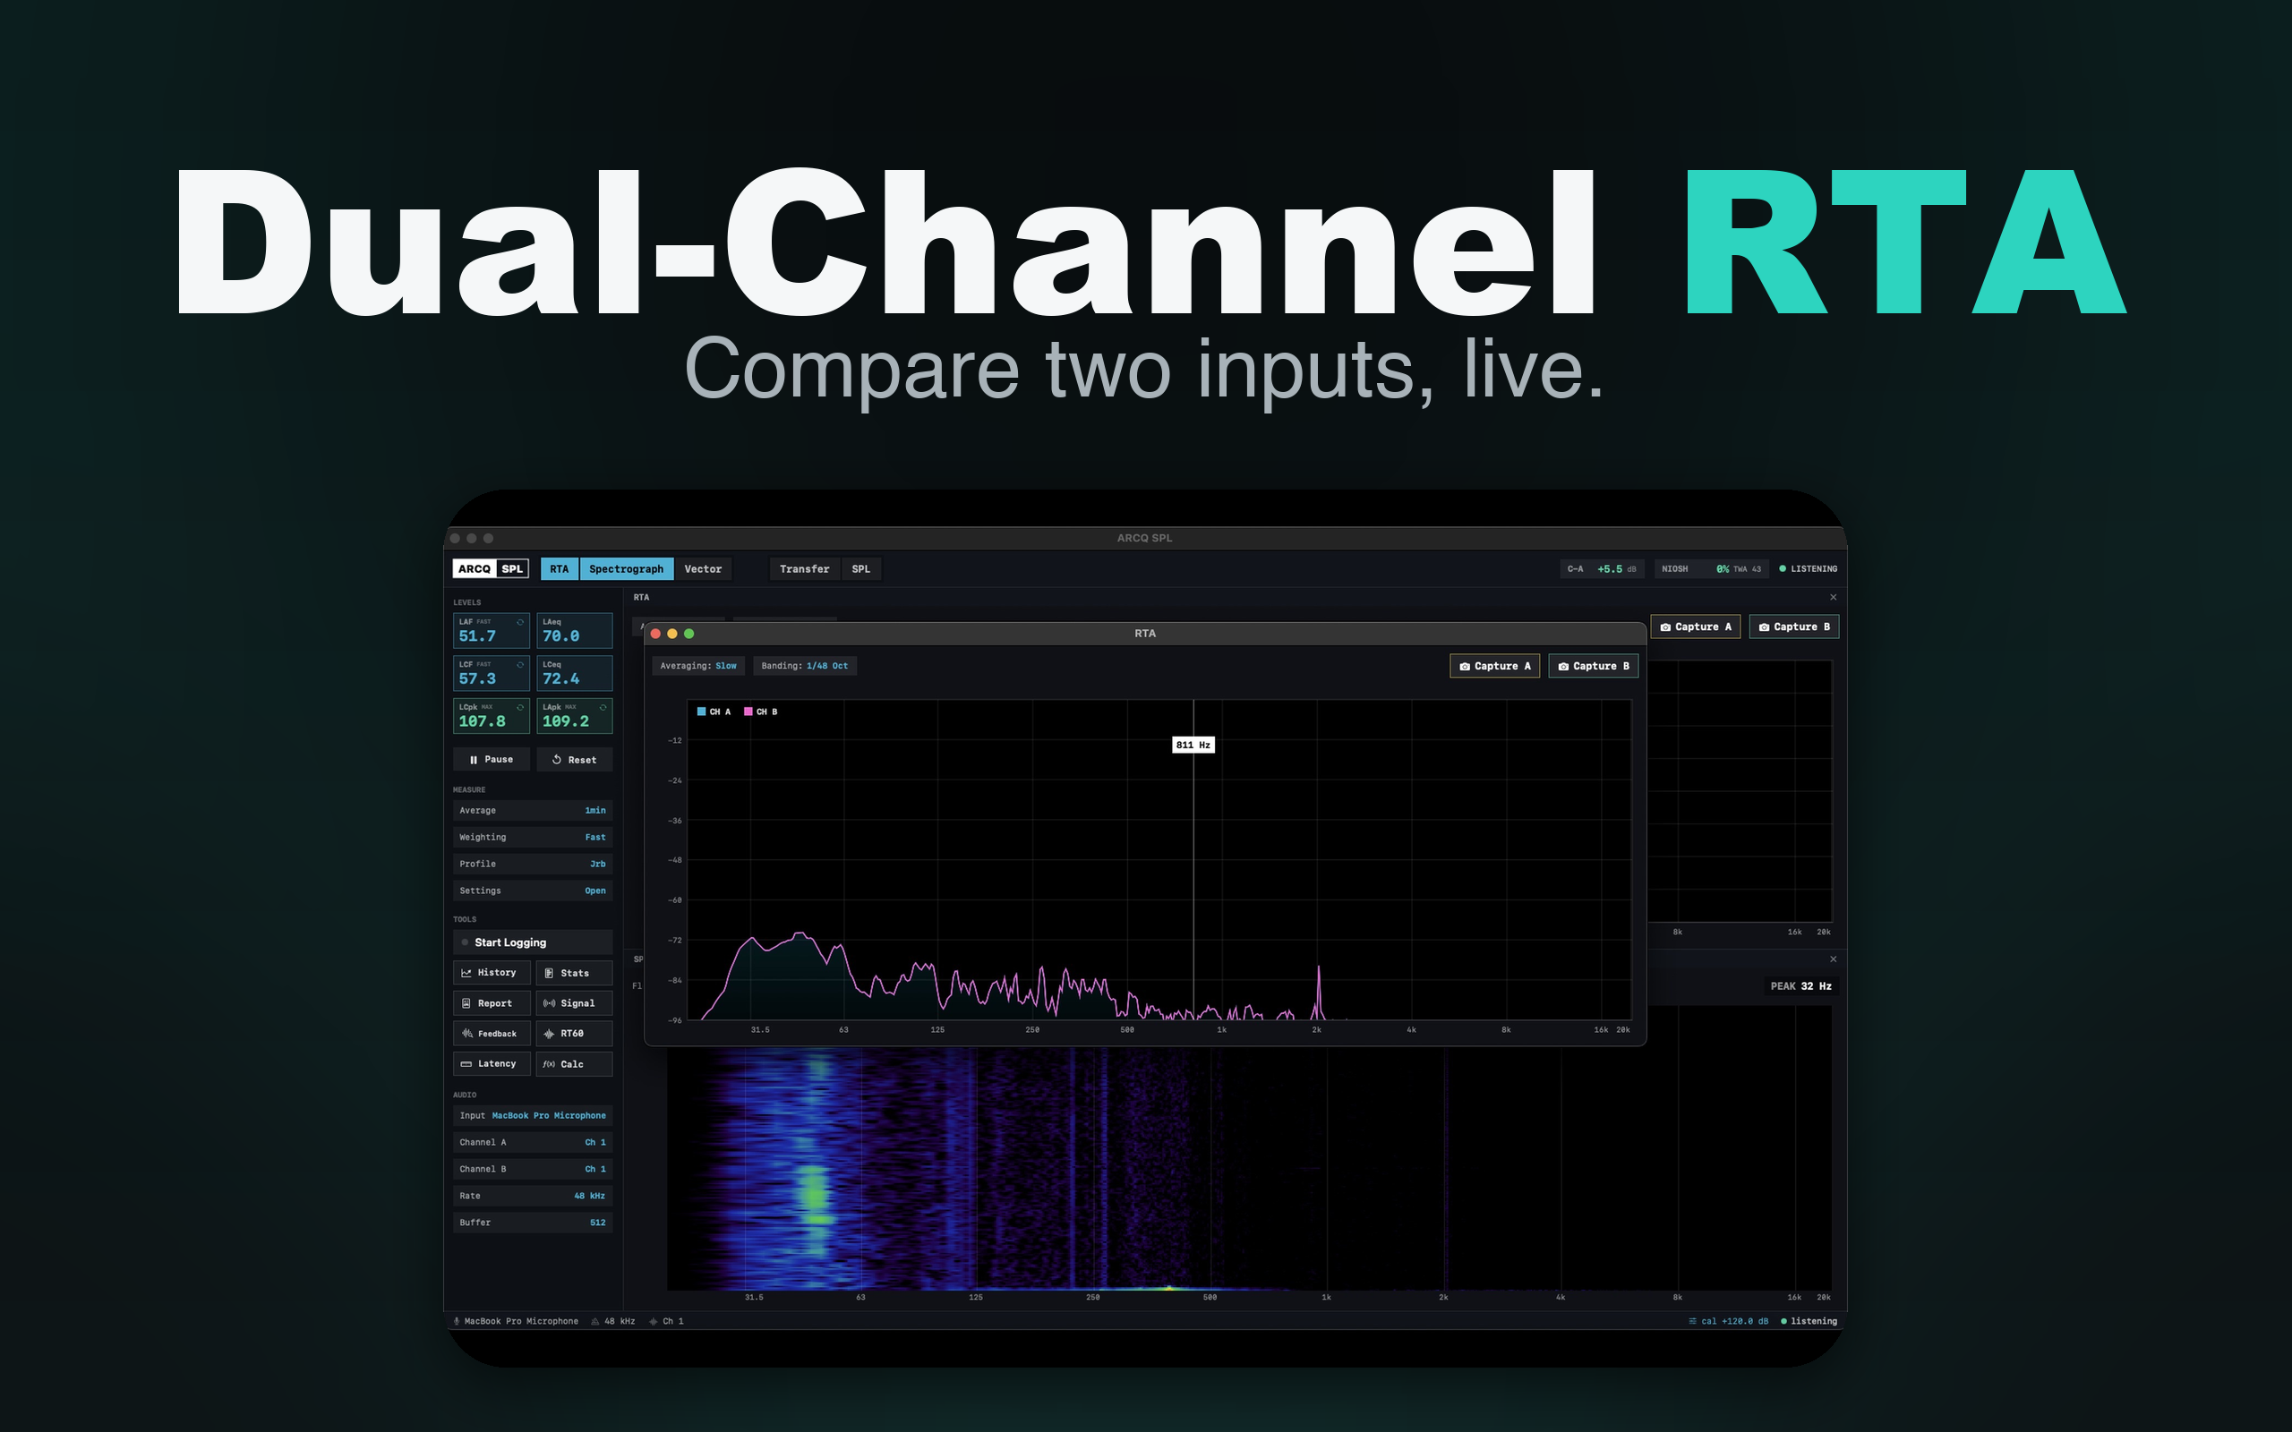Image resolution: width=2292 pixels, height=1432 pixels.
Task: Click the ARCQ SPL logo
Action: [491, 569]
